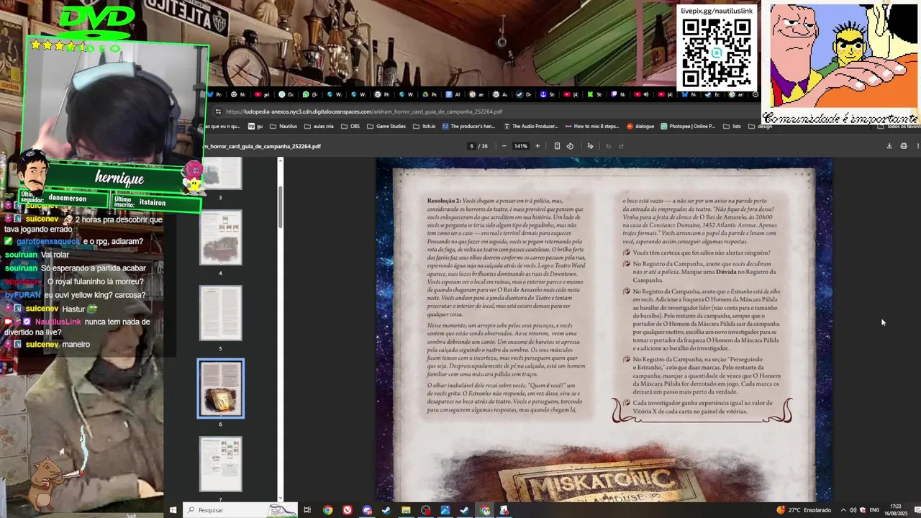Open the 'design' bookmark folder
The width and height of the screenshot is (921, 518).
point(760,126)
